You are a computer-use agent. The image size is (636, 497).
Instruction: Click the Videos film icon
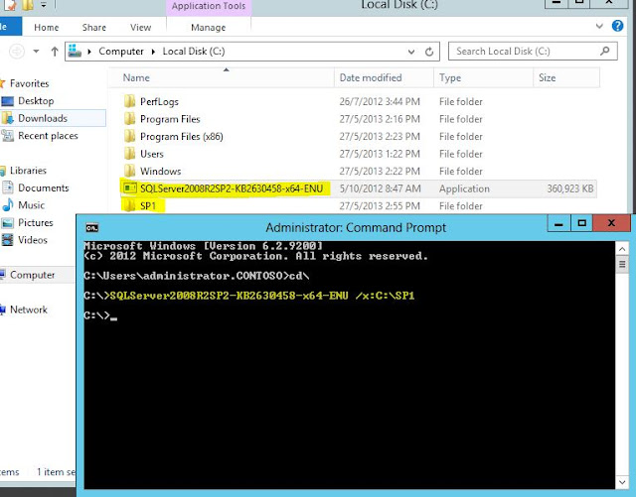pos(7,240)
